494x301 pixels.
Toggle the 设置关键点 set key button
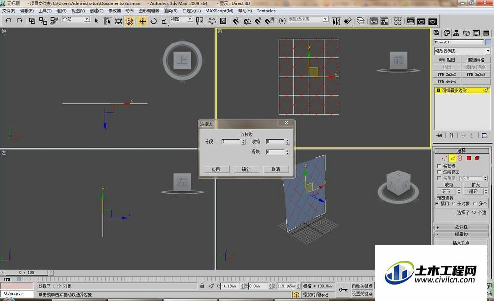[362, 294]
